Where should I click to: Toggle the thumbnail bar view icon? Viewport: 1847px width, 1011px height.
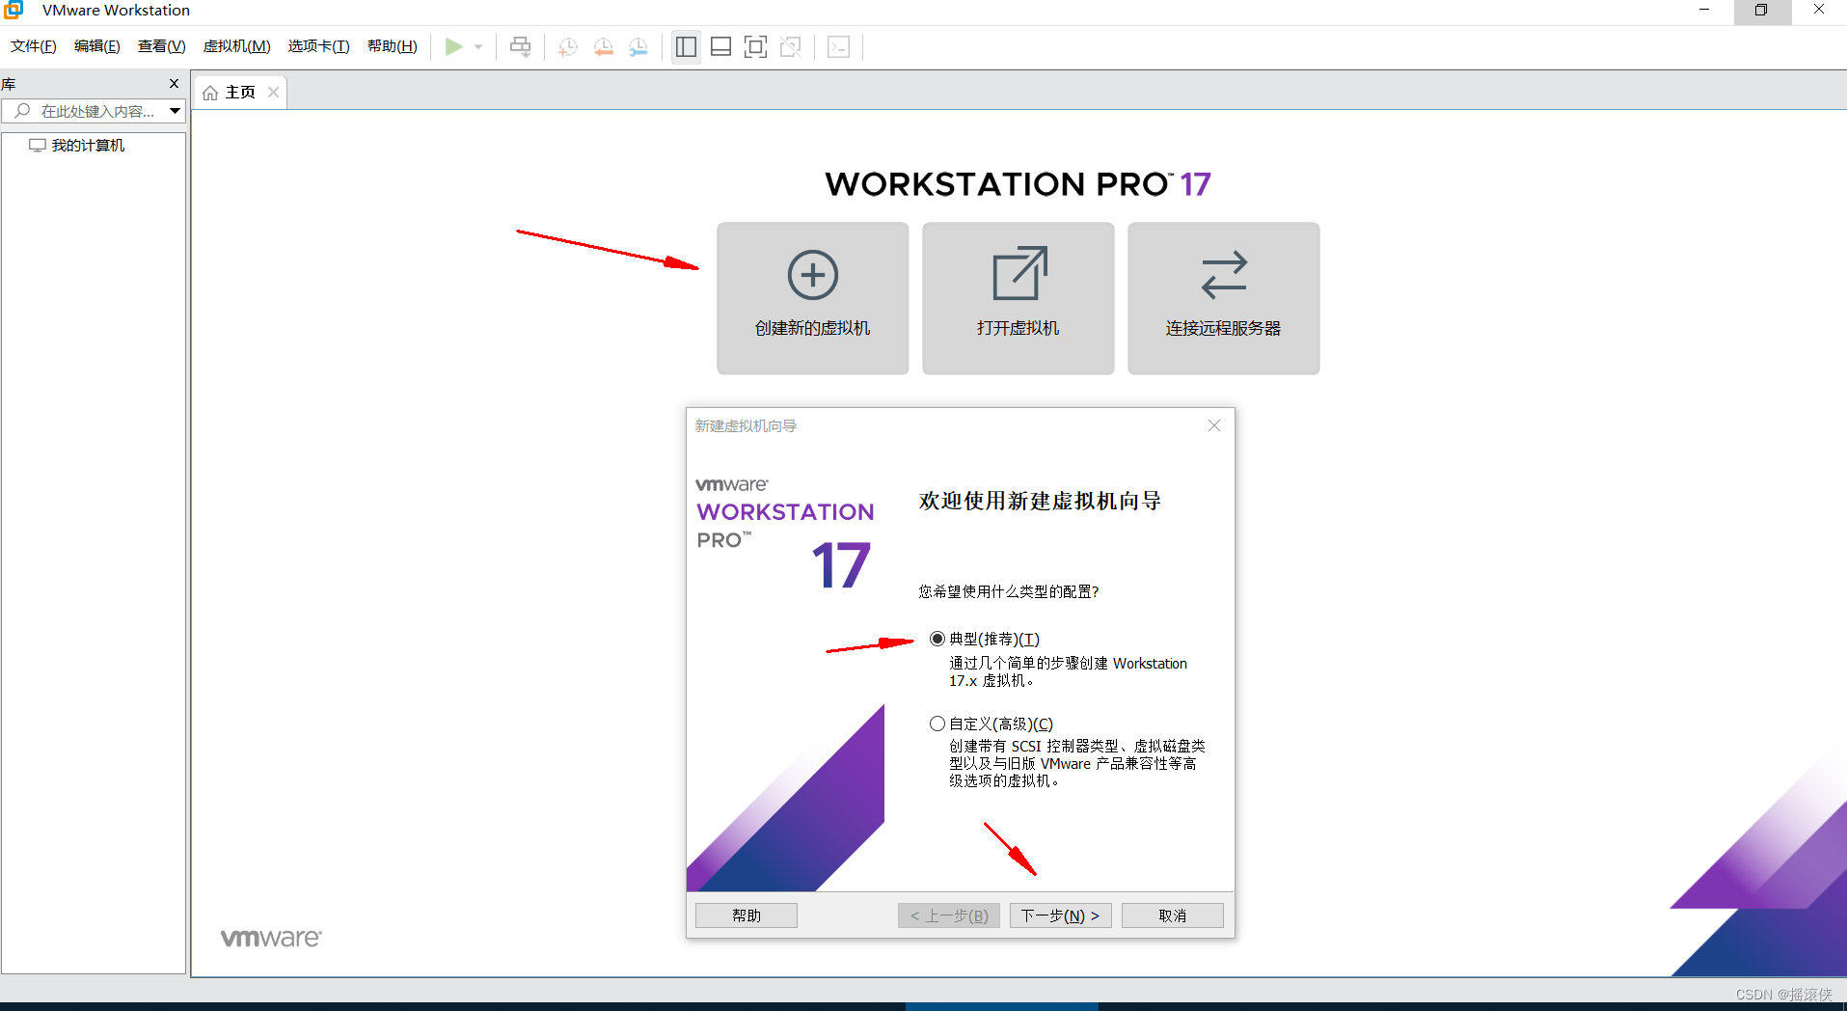720,46
